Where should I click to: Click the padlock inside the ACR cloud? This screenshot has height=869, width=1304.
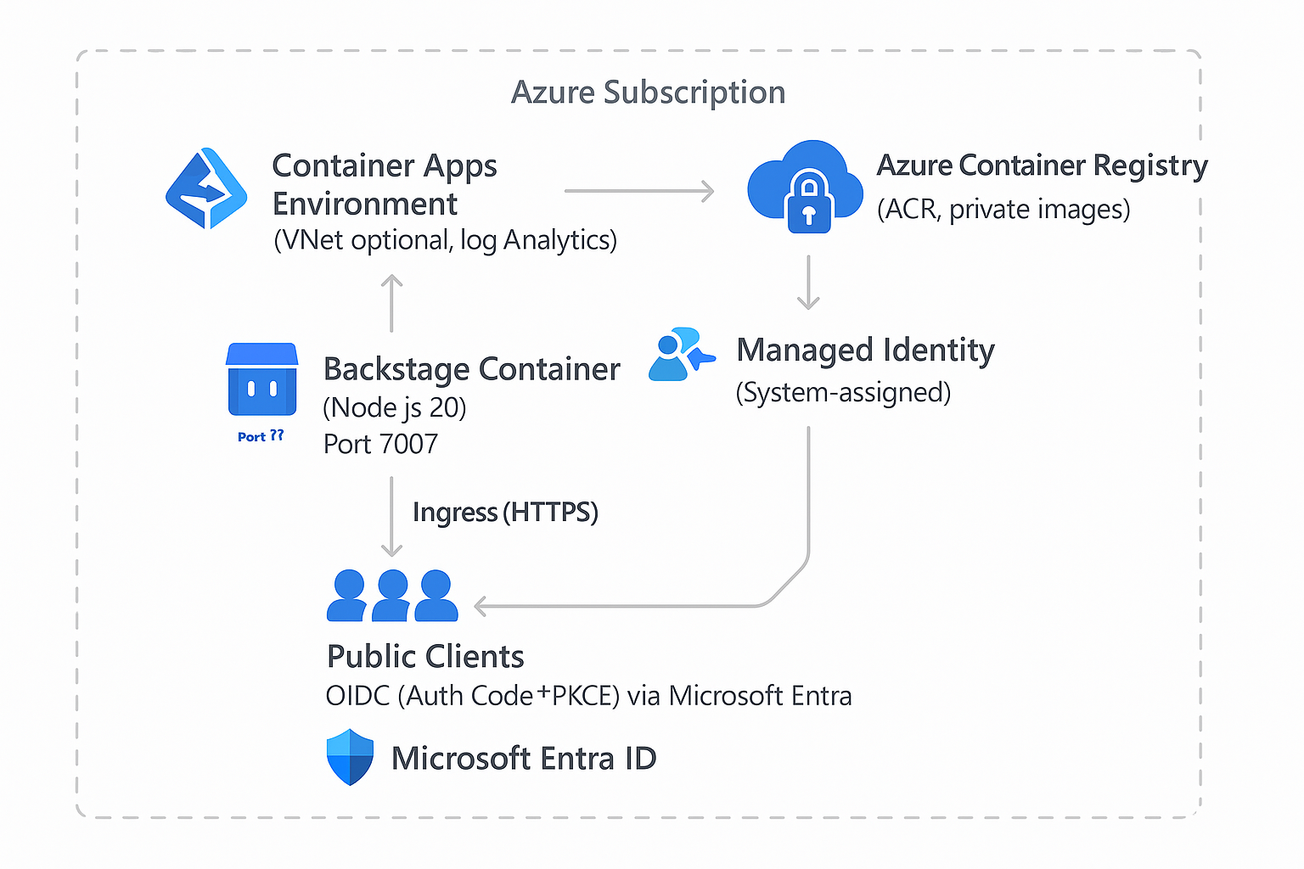pyautogui.click(x=808, y=202)
